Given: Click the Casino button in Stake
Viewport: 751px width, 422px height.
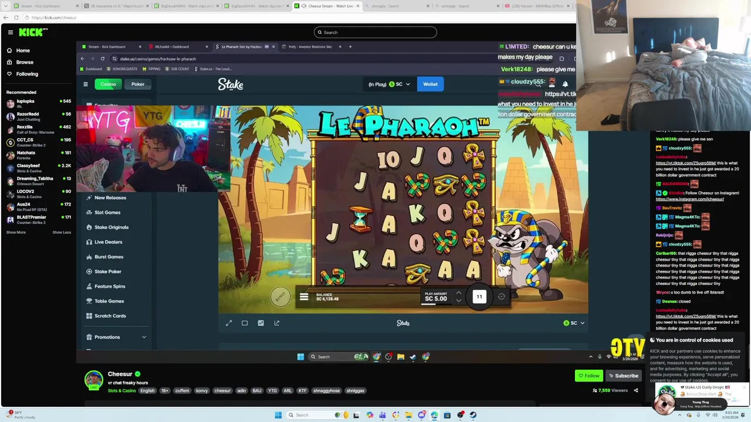Looking at the screenshot, I should pyautogui.click(x=108, y=84).
